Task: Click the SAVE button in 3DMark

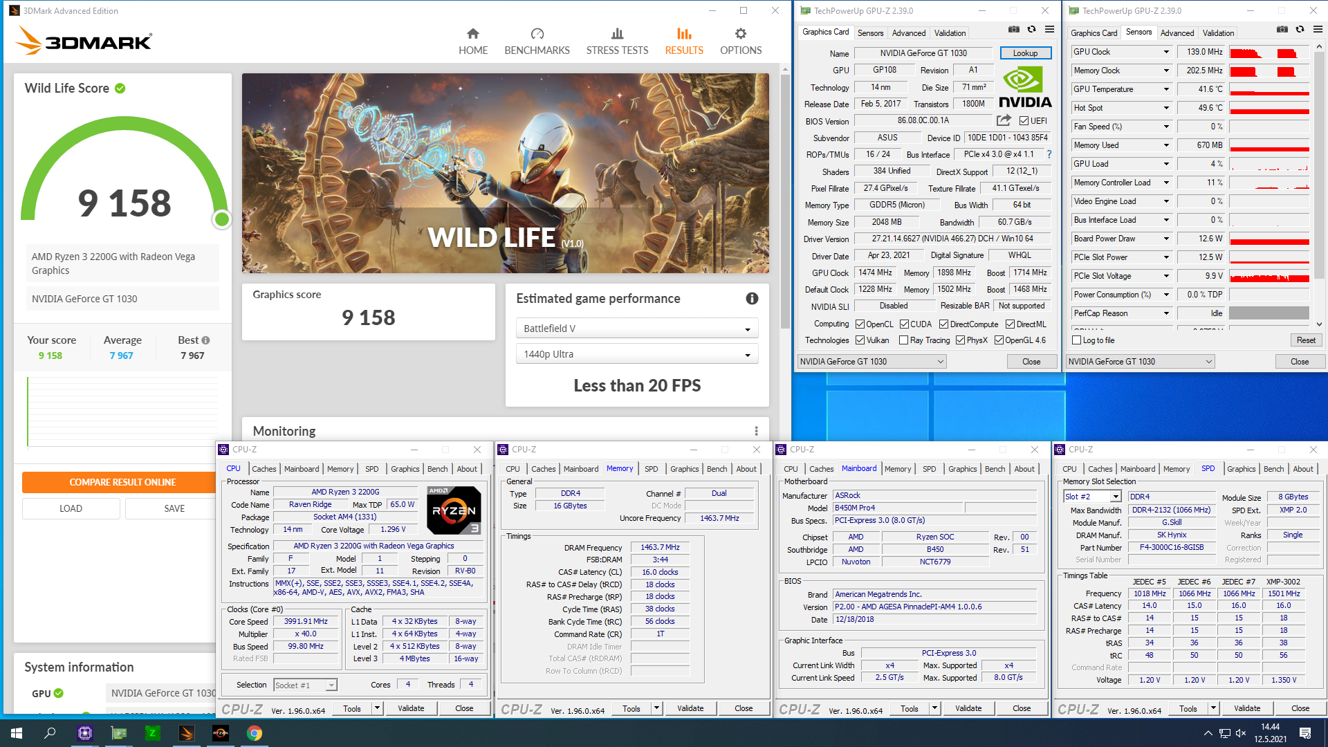Action: [x=174, y=508]
